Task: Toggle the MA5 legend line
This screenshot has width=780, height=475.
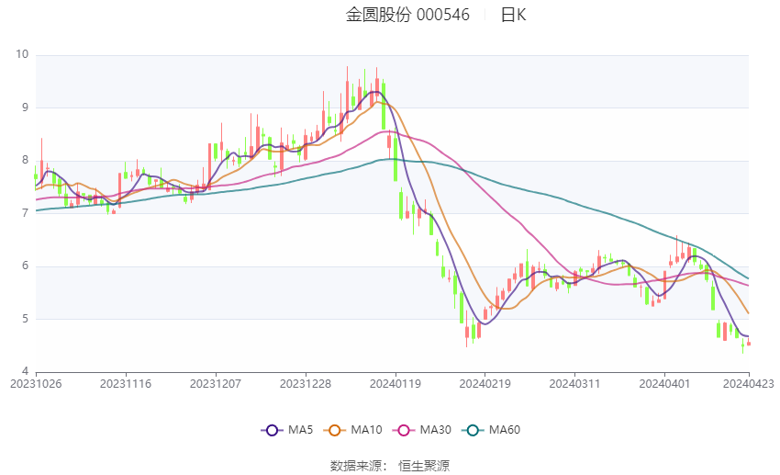Action: point(287,430)
